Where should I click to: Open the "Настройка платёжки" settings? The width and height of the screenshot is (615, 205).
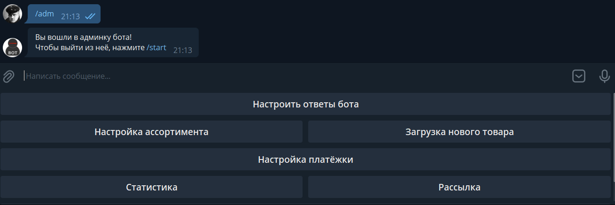(306, 159)
